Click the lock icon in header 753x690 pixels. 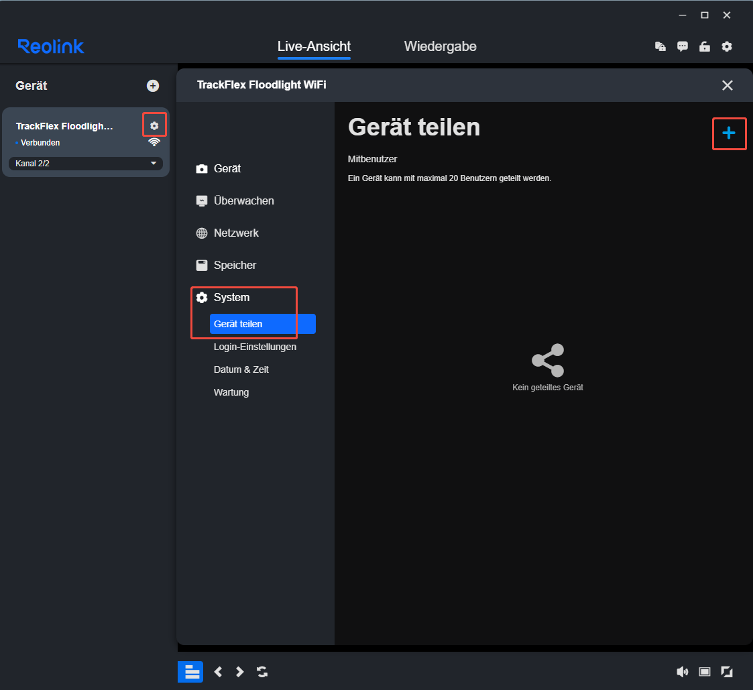pos(705,46)
